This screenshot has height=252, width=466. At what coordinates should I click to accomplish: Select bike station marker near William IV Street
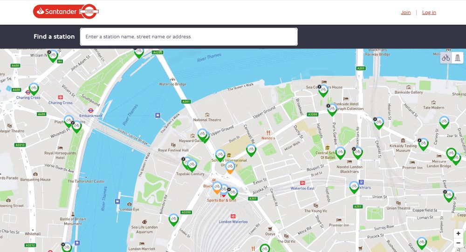(x=53, y=56)
